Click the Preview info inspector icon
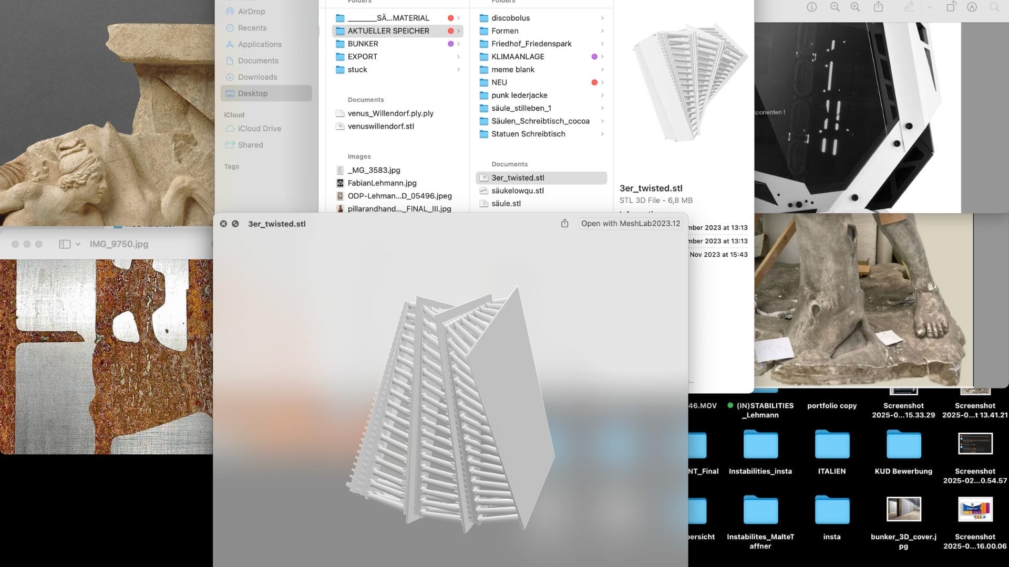The image size is (1009, 567). [811, 7]
